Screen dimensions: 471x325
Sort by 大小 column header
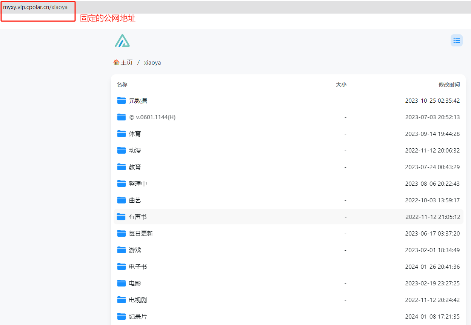click(341, 85)
